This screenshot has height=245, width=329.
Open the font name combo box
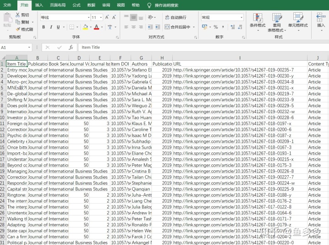click(65, 17)
